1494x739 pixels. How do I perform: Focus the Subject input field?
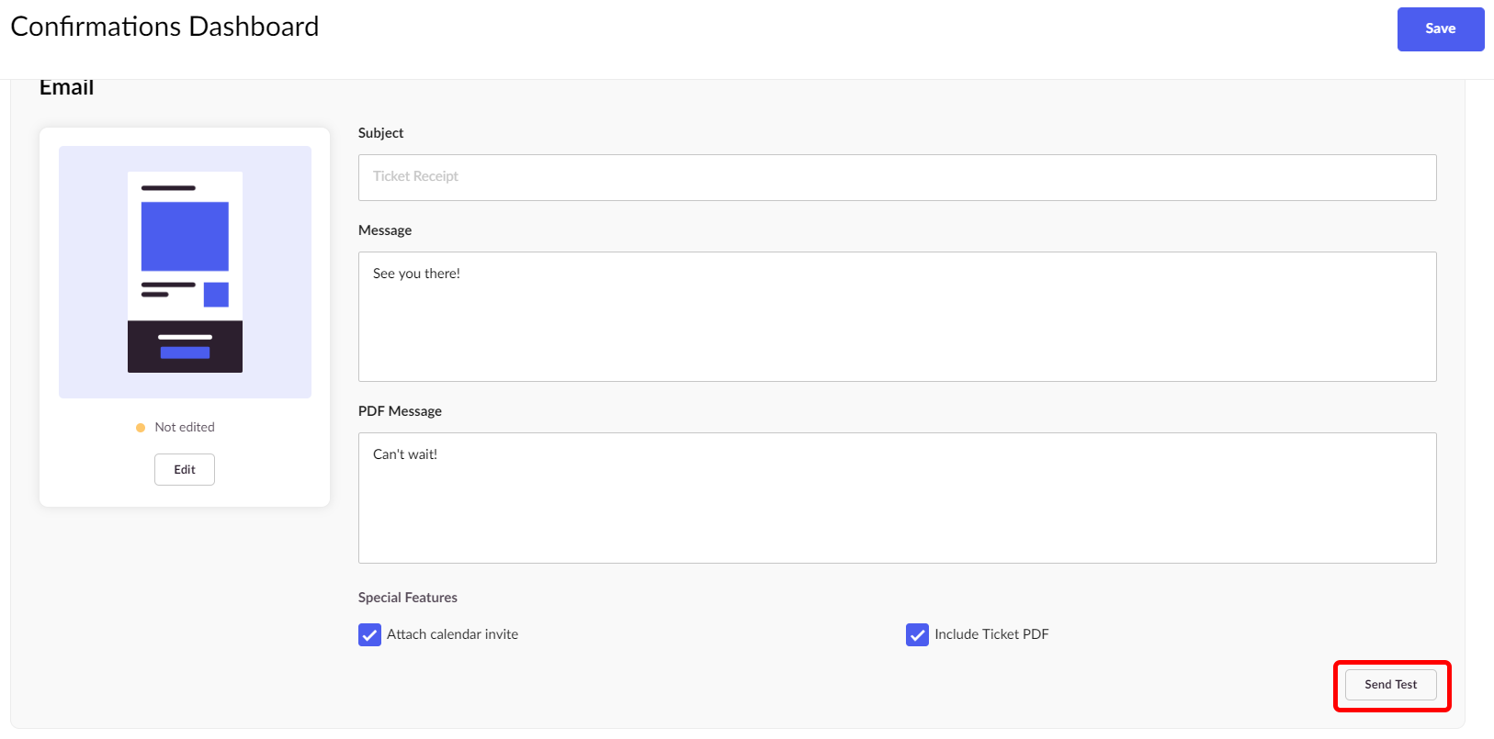pos(897,177)
